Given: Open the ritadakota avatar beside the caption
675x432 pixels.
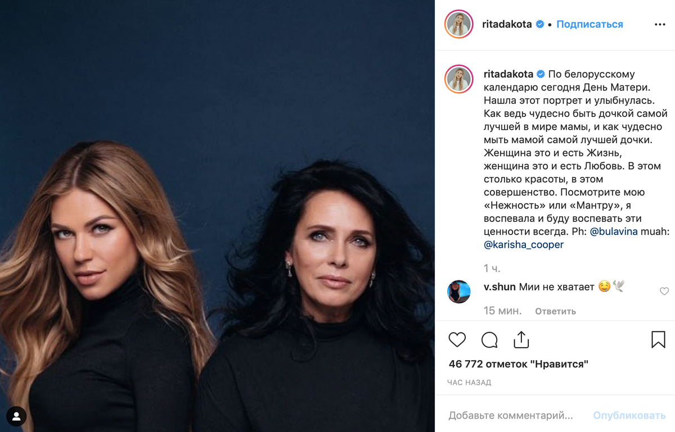Looking at the screenshot, I should tap(459, 79).
